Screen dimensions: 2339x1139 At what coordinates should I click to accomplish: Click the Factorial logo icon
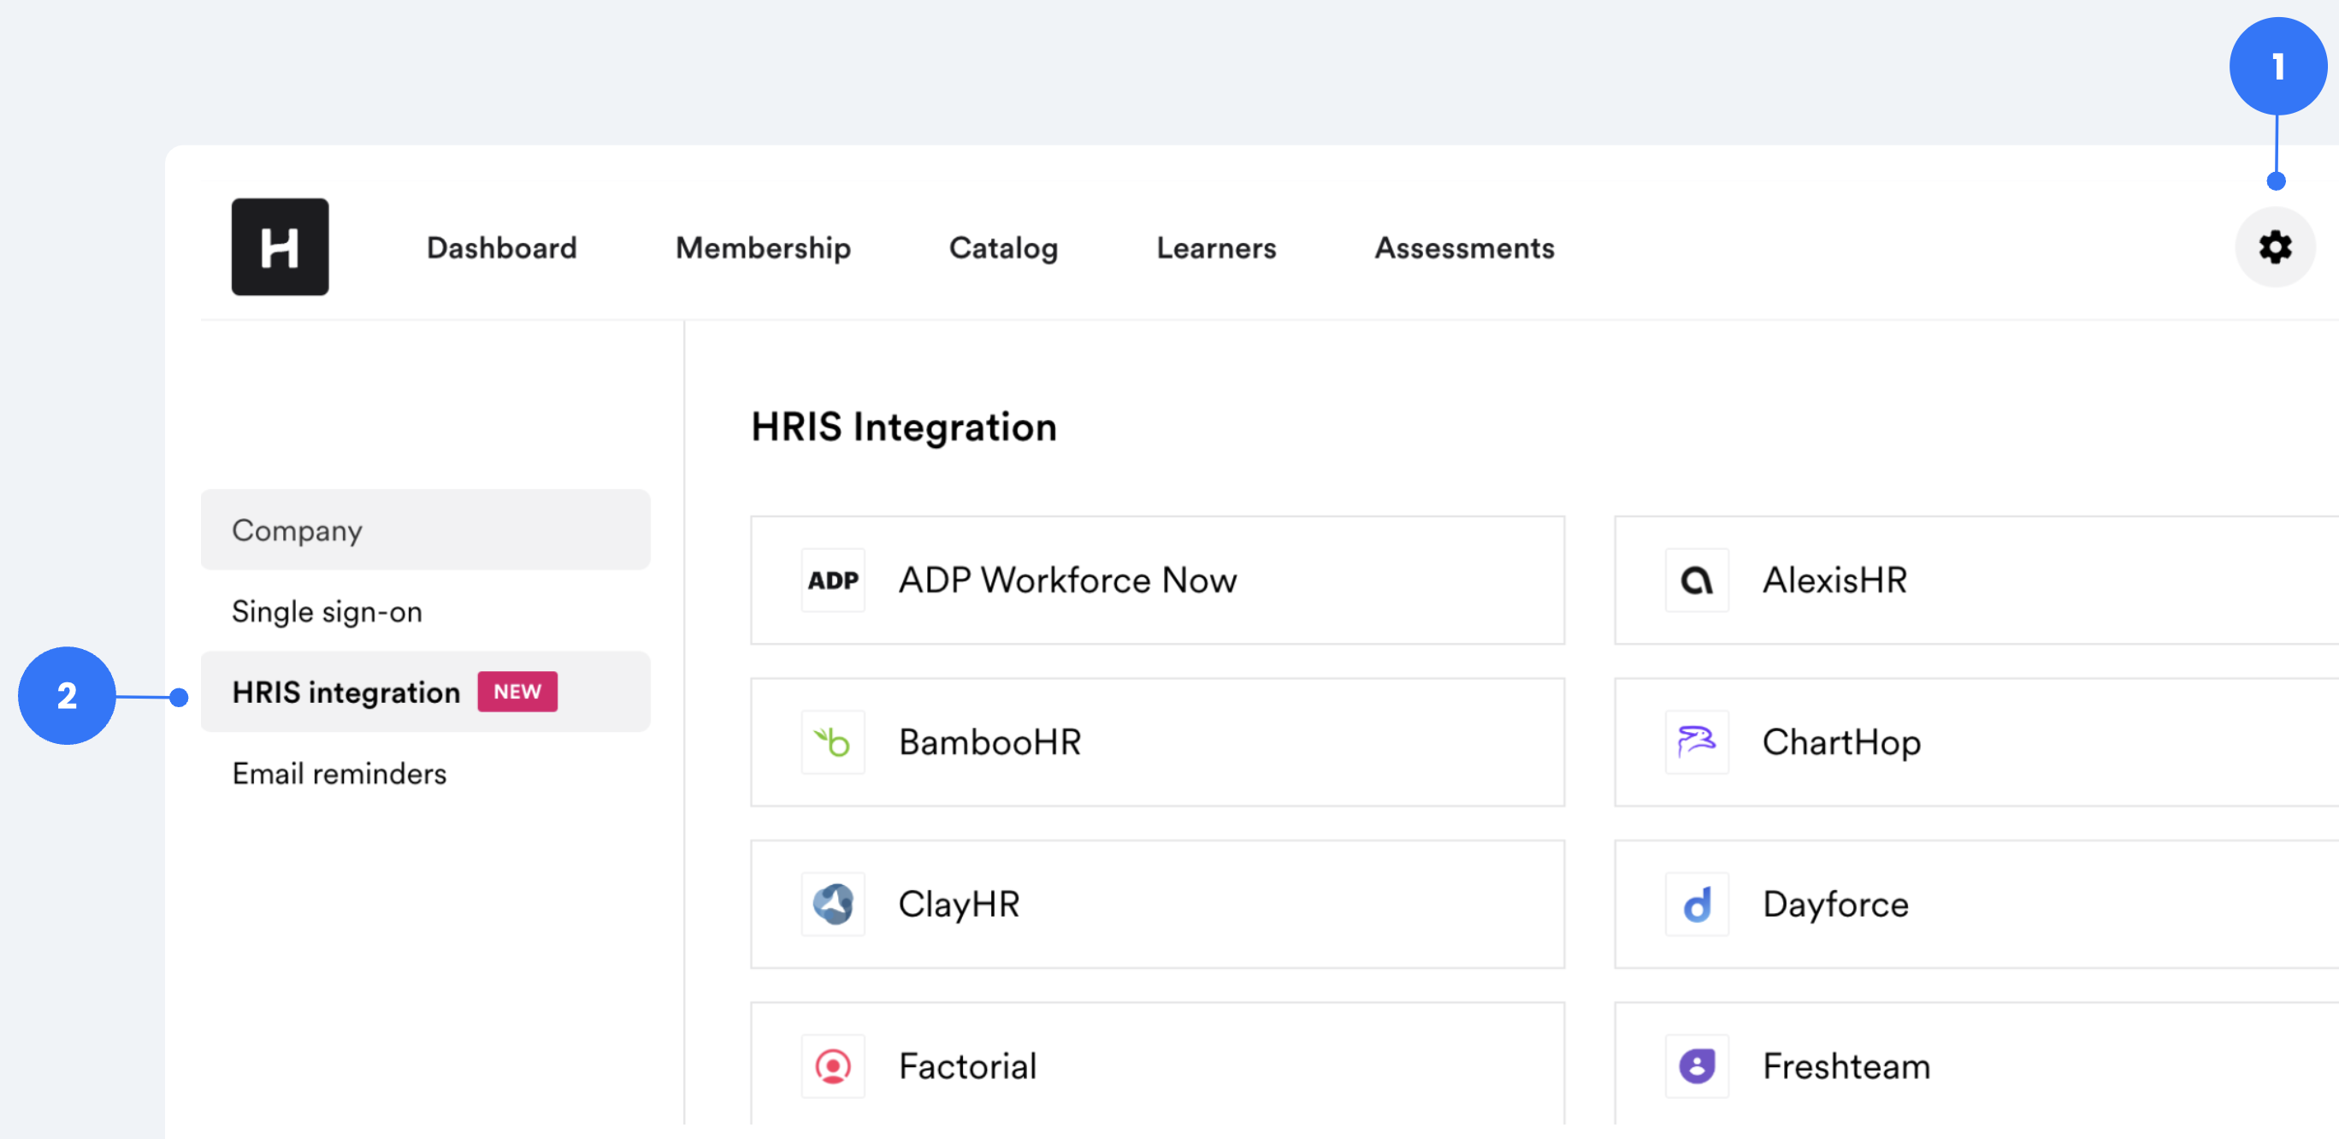833,1066
